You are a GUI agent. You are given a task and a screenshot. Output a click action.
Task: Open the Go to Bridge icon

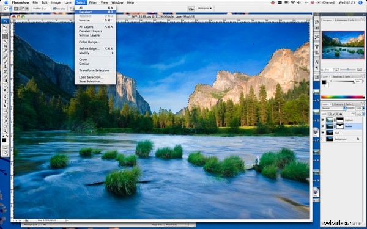point(191,9)
